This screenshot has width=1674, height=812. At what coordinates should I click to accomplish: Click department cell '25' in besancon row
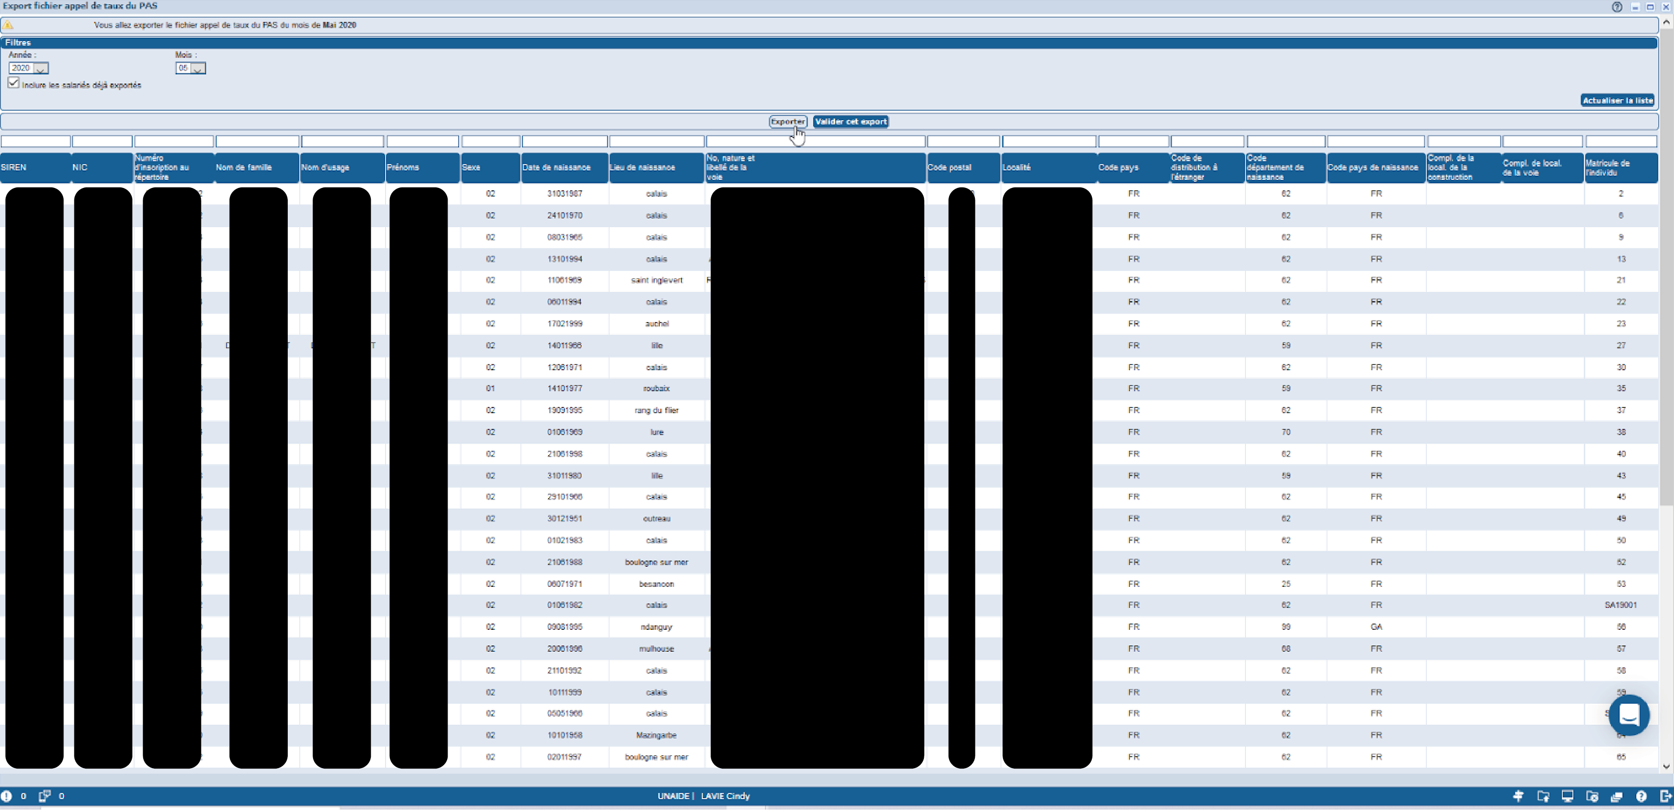(1286, 584)
